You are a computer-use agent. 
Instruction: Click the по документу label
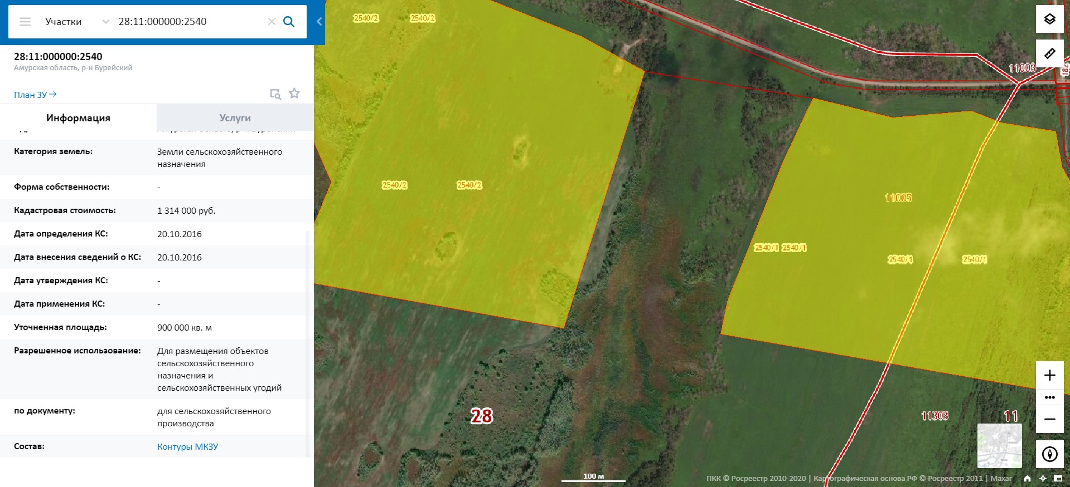45,411
